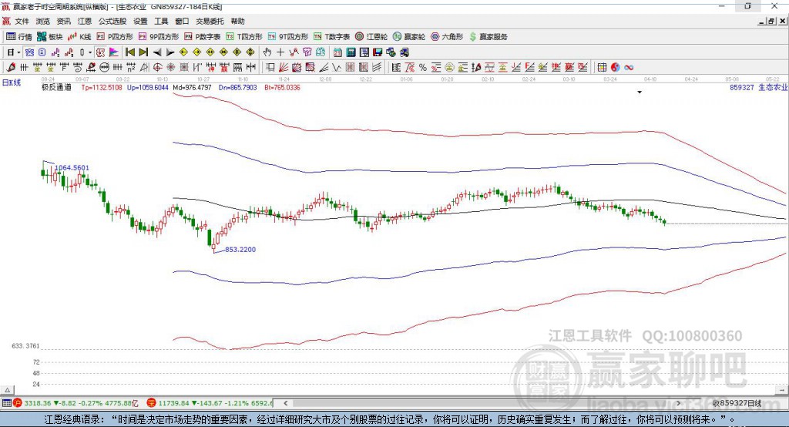The image size is (789, 427).
Task: Open the 资讯 menu
Action: (x=63, y=21)
